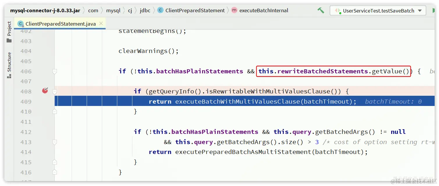Screen dimensions: 439x186
Task: Click fold end marker at line 410
Action: point(54,111)
